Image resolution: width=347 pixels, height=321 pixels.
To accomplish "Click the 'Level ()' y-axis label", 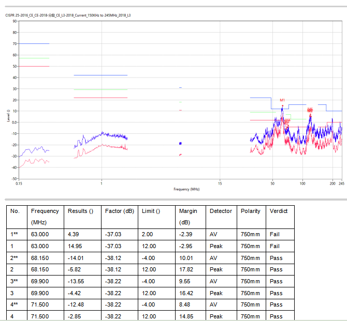I will tap(8, 116).
